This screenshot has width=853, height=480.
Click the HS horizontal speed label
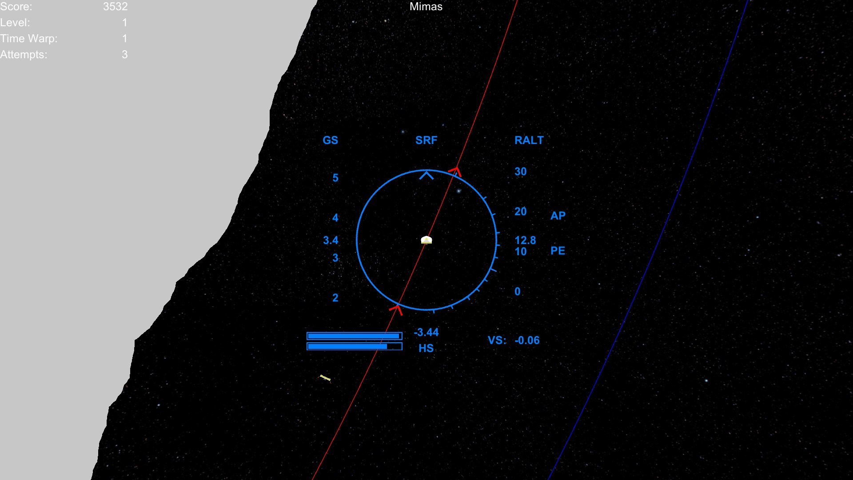tap(426, 348)
